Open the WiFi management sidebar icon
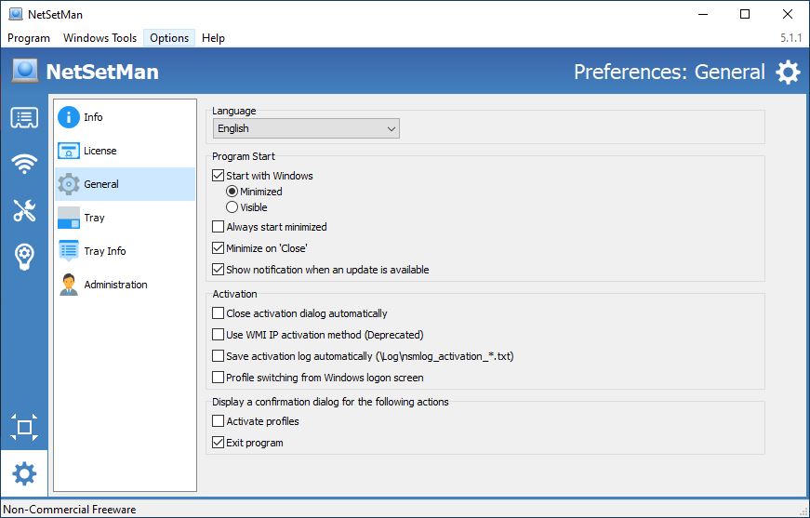This screenshot has width=810, height=518. 24,164
